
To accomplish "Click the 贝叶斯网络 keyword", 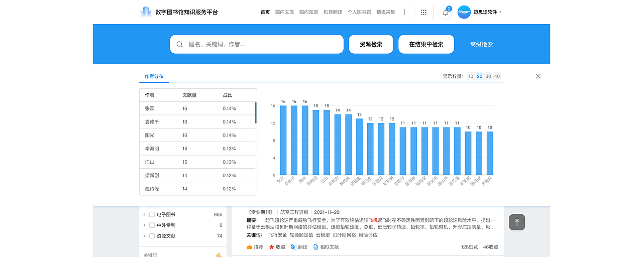I will (x=344, y=235).
